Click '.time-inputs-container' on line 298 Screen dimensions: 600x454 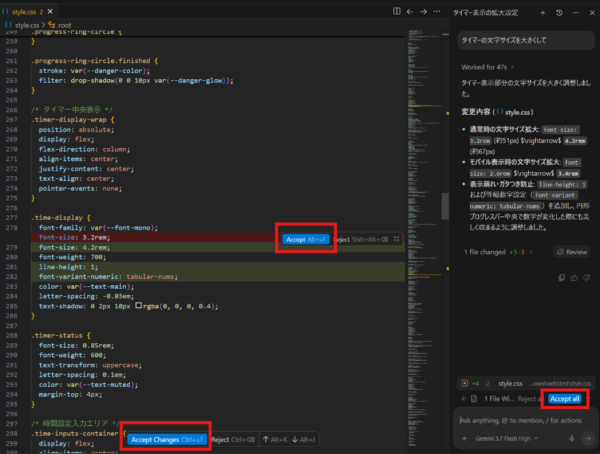pyautogui.click(x=75, y=433)
